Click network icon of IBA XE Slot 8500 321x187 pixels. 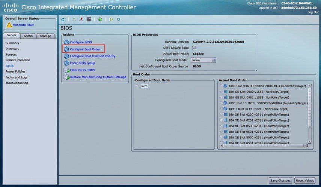(x=225, y=138)
